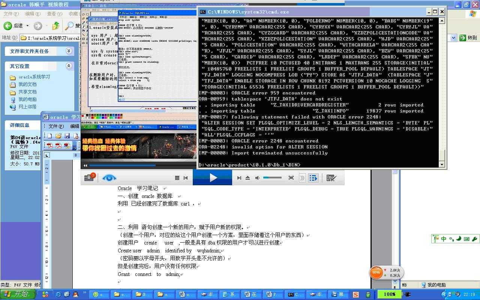Click first PDF convert icon in Word
The height and width of the screenshot is (300, 480).
click(50, 145)
